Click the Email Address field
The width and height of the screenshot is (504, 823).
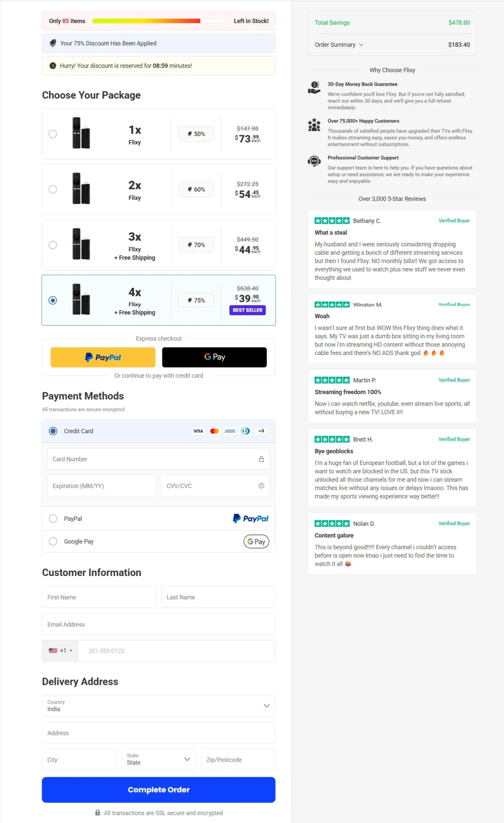[x=159, y=624]
